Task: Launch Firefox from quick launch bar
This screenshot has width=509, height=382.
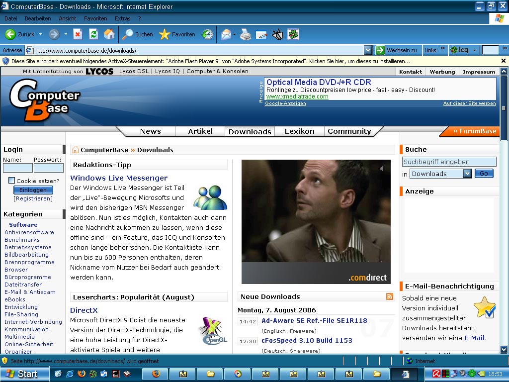Action: point(81,374)
